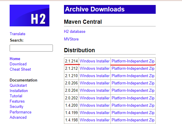The width and height of the screenshot is (182, 124).
Task: Open the Download sidebar link
Action: [18, 64]
